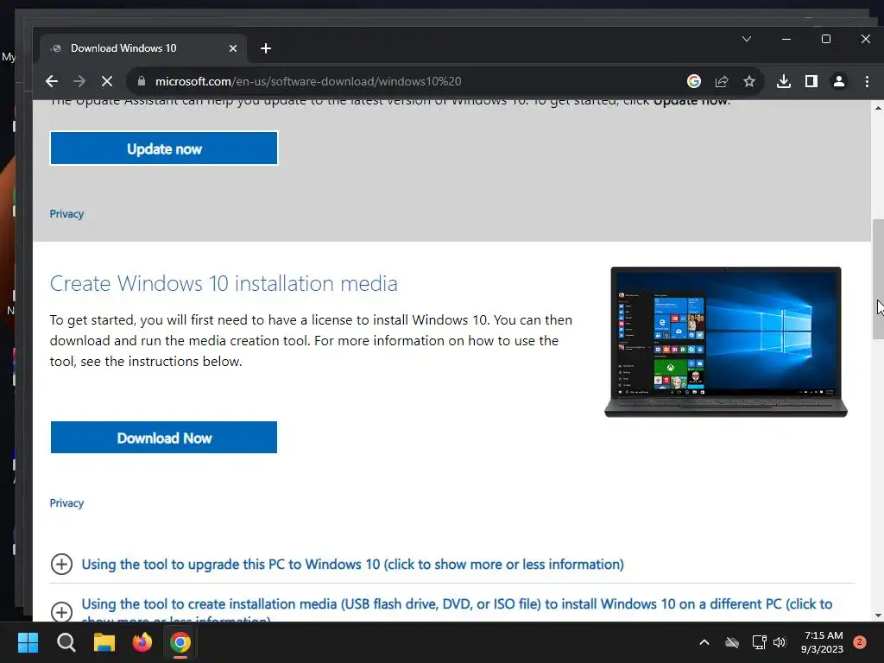
Task: Bookmark this page with the star icon
Action: pos(749,81)
